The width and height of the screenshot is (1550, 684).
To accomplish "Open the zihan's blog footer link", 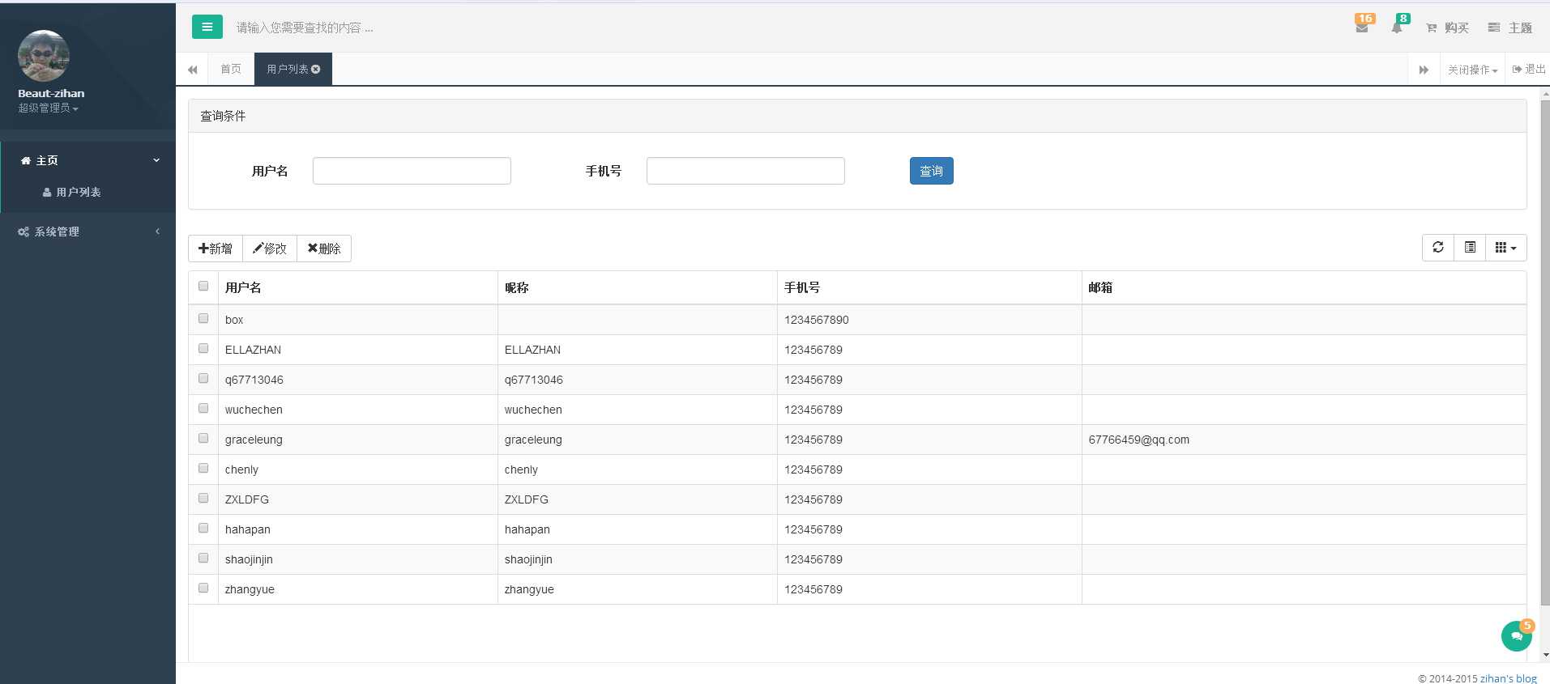I will coord(1508,678).
